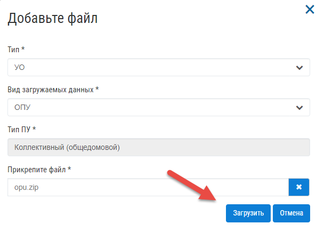The height and width of the screenshot is (232, 316).
Task: Click the disabled Тип ПУ field Коллективный (общедомовой)
Action: (159, 147)
